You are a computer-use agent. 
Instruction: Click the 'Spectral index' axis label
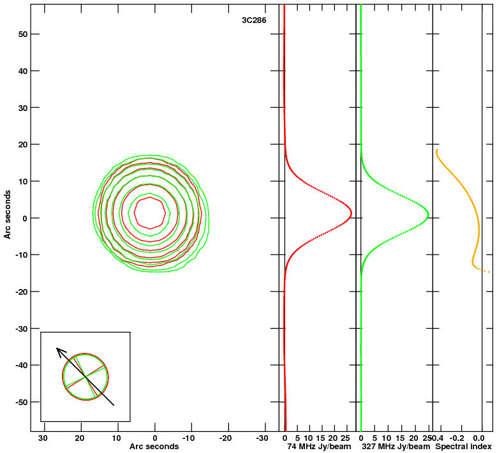point(463,447)
